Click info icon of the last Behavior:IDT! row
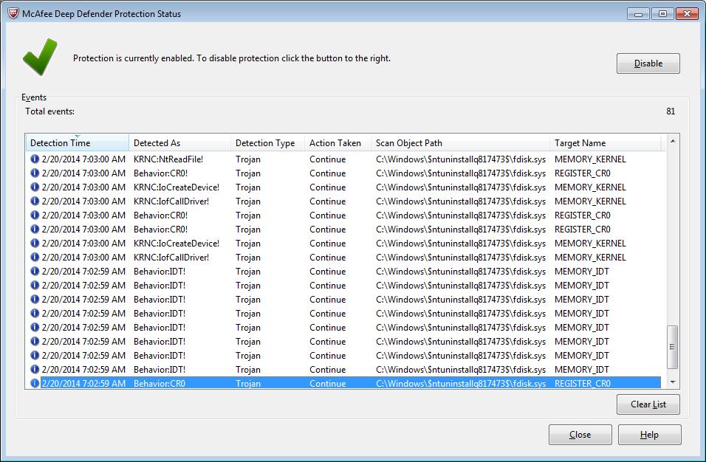Image resolution: width=706 pixels, height=462 pixels. pyautogui.click(x=35, y=370)
